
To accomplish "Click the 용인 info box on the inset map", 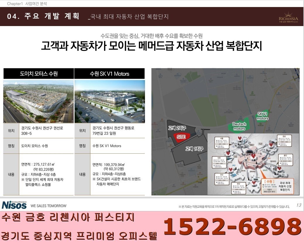I will click(285, 160).
